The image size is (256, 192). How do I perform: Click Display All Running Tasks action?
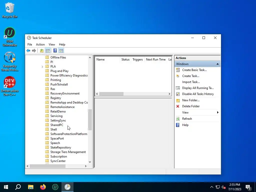[198, 88]
